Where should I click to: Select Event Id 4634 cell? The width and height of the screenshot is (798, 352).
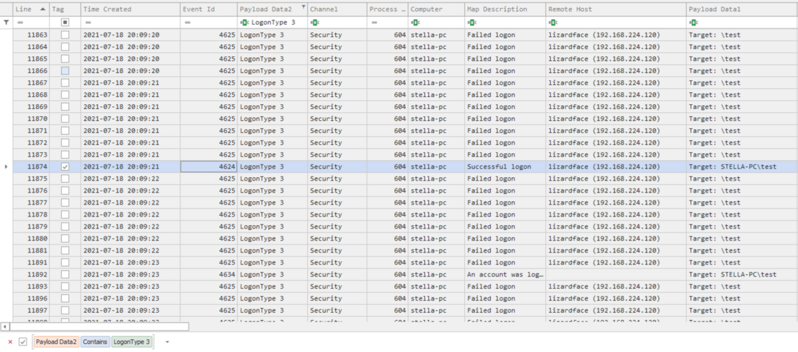(x=209, y=275)
